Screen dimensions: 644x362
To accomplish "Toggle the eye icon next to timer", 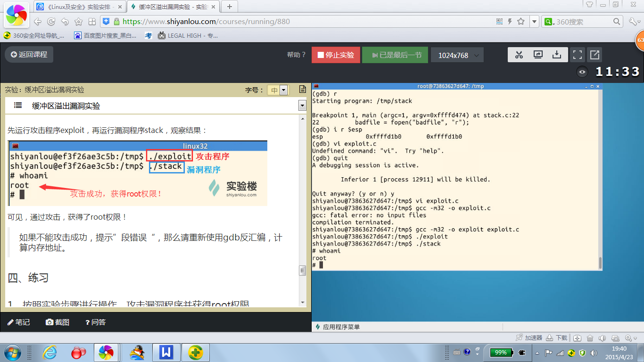I will tap(583, 72).
